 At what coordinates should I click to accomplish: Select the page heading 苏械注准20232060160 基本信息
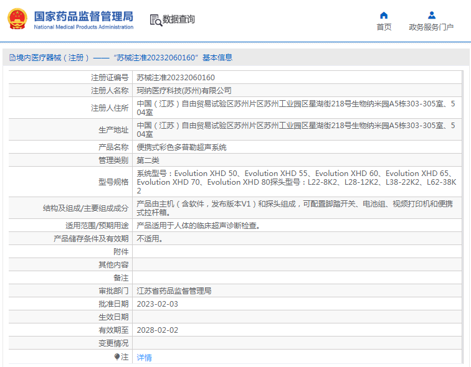173,58
